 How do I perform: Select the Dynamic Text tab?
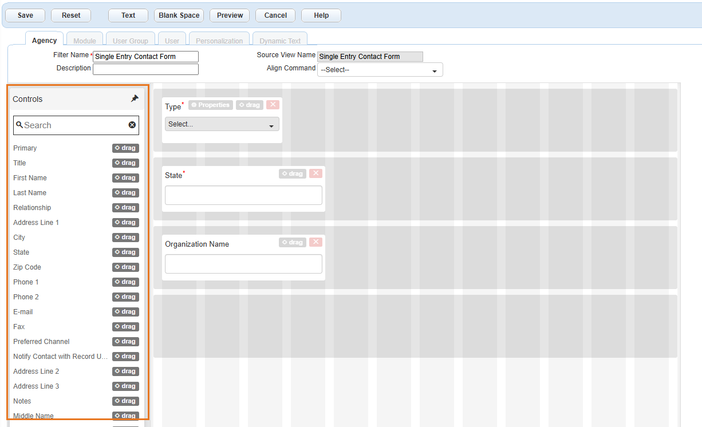coord(280,41)
